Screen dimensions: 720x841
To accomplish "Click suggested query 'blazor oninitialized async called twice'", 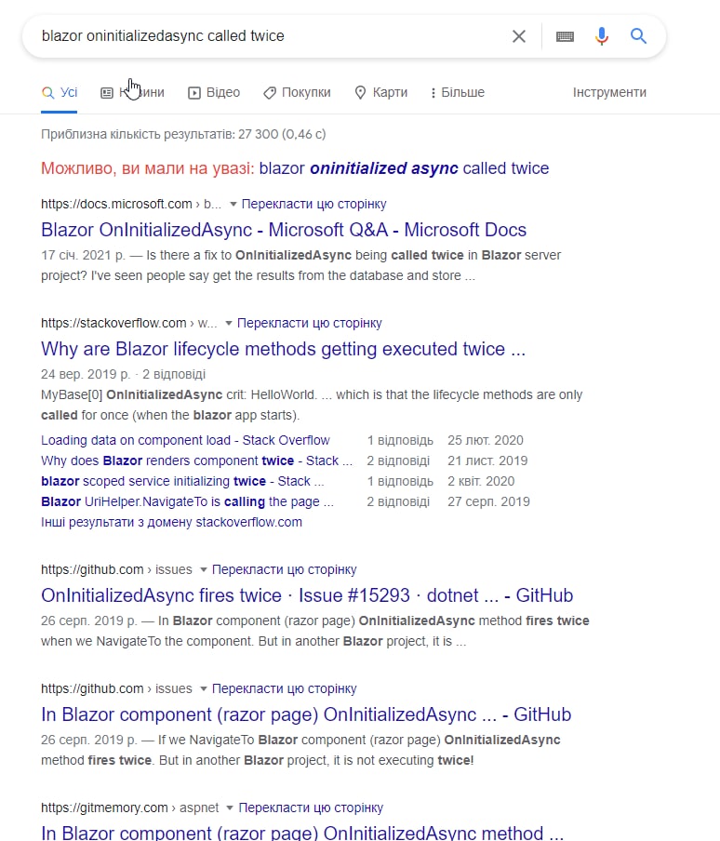I will click(404, 168).
